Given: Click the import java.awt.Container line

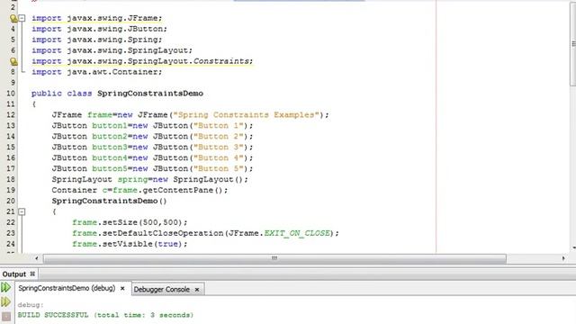Looking at the screenshot, I should click(x=96, y=72).
